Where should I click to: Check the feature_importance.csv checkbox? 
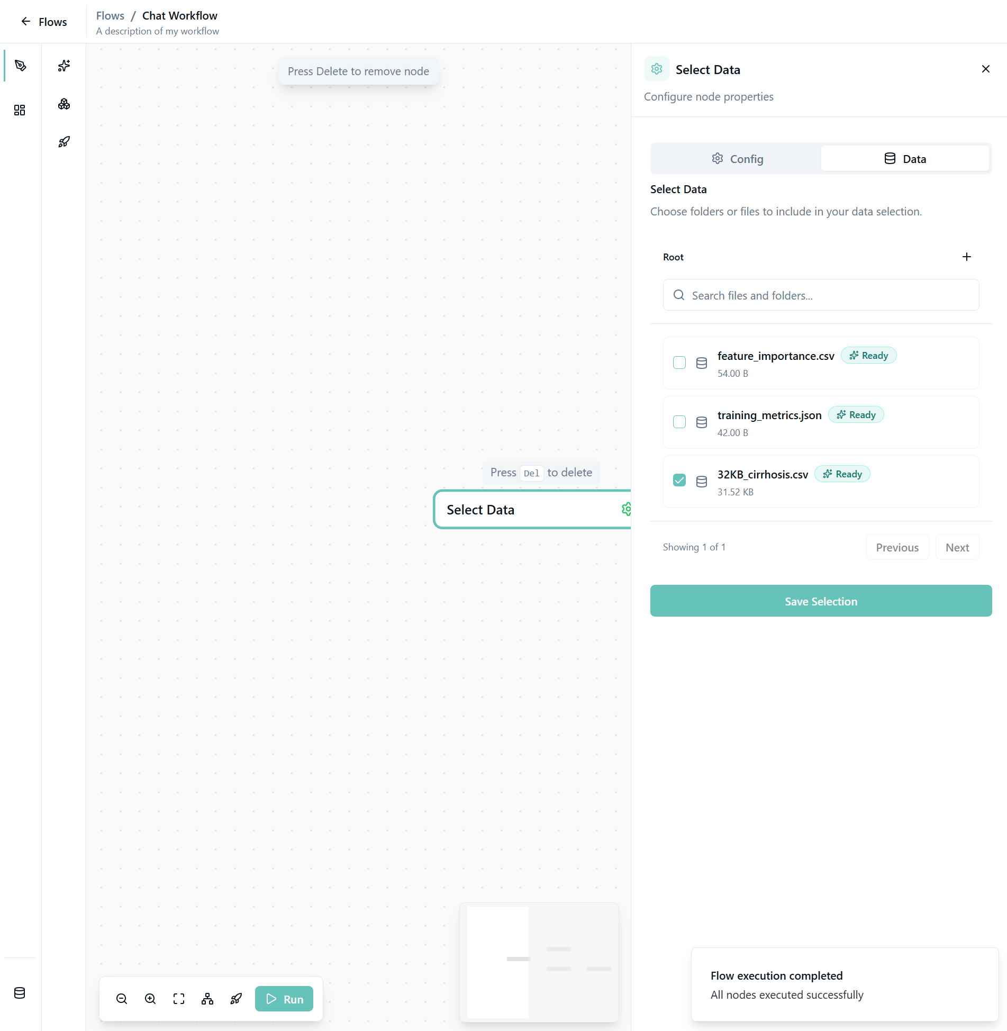[x=679, y=363]
